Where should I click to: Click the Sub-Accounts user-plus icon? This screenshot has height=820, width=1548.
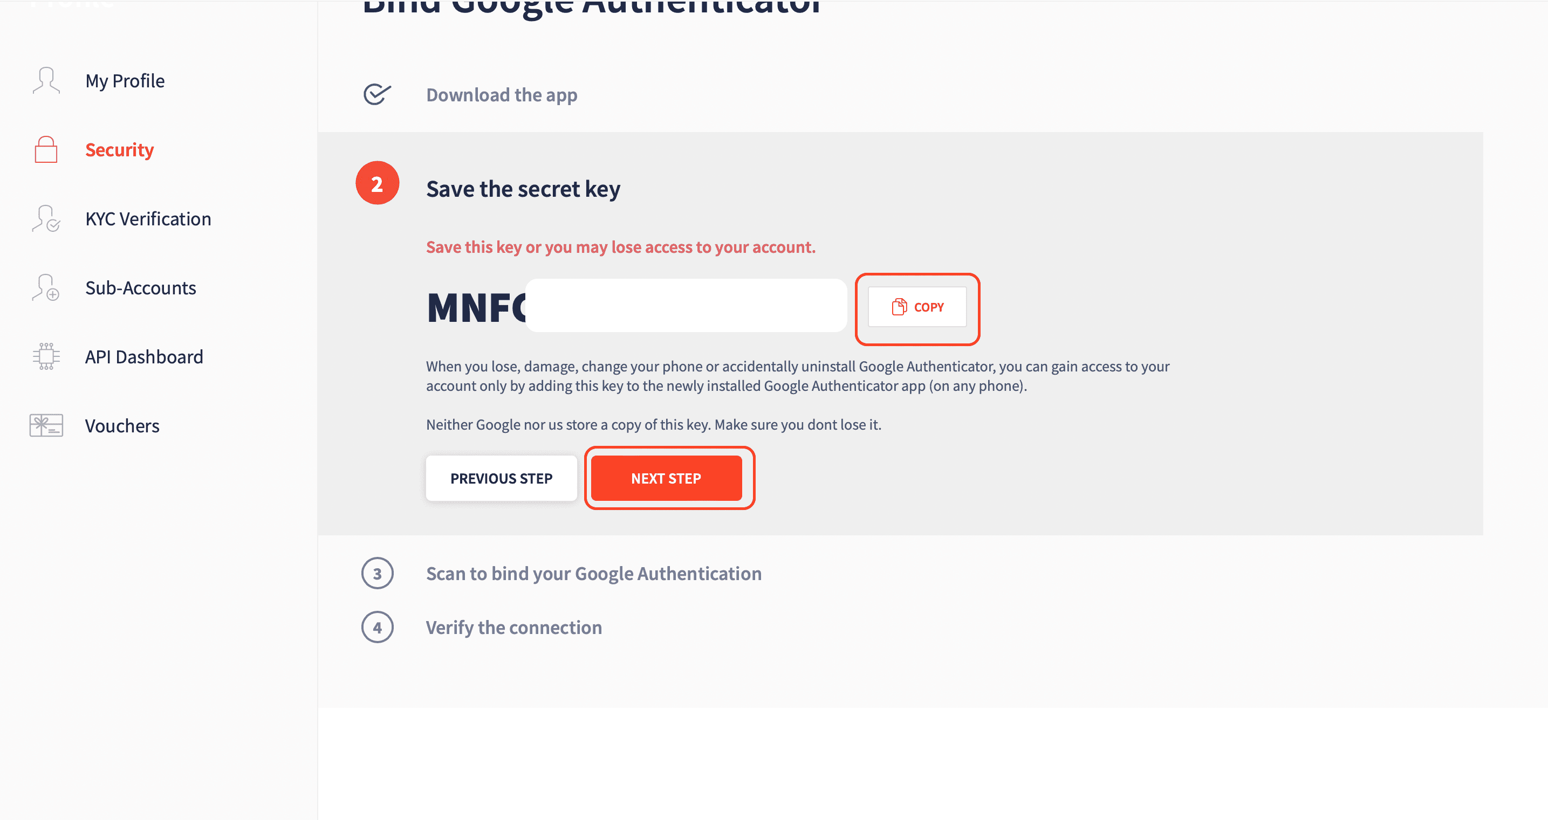tap(46, 288)
